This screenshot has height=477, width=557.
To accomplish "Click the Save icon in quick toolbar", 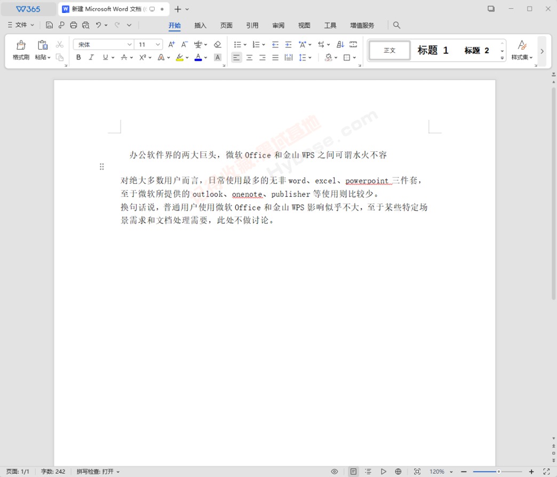I will [x=50, y=25].
